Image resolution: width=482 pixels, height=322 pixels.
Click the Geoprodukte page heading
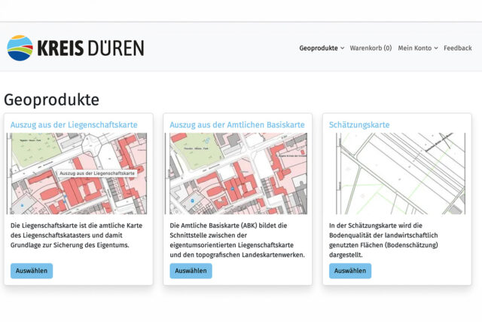coord(52,100)
